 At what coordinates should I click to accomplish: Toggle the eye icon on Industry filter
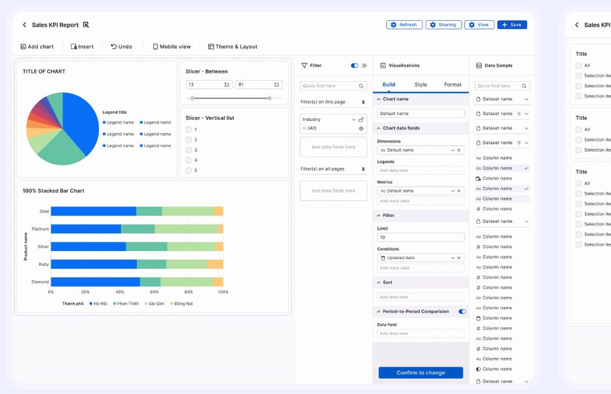361,128
